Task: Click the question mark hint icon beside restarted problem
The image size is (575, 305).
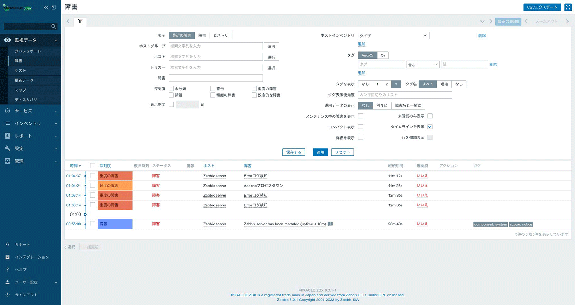Action: pos(330,224)
